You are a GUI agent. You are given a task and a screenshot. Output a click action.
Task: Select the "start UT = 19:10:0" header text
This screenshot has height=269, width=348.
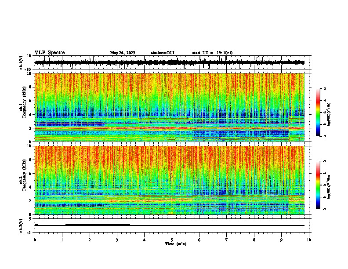212,53
